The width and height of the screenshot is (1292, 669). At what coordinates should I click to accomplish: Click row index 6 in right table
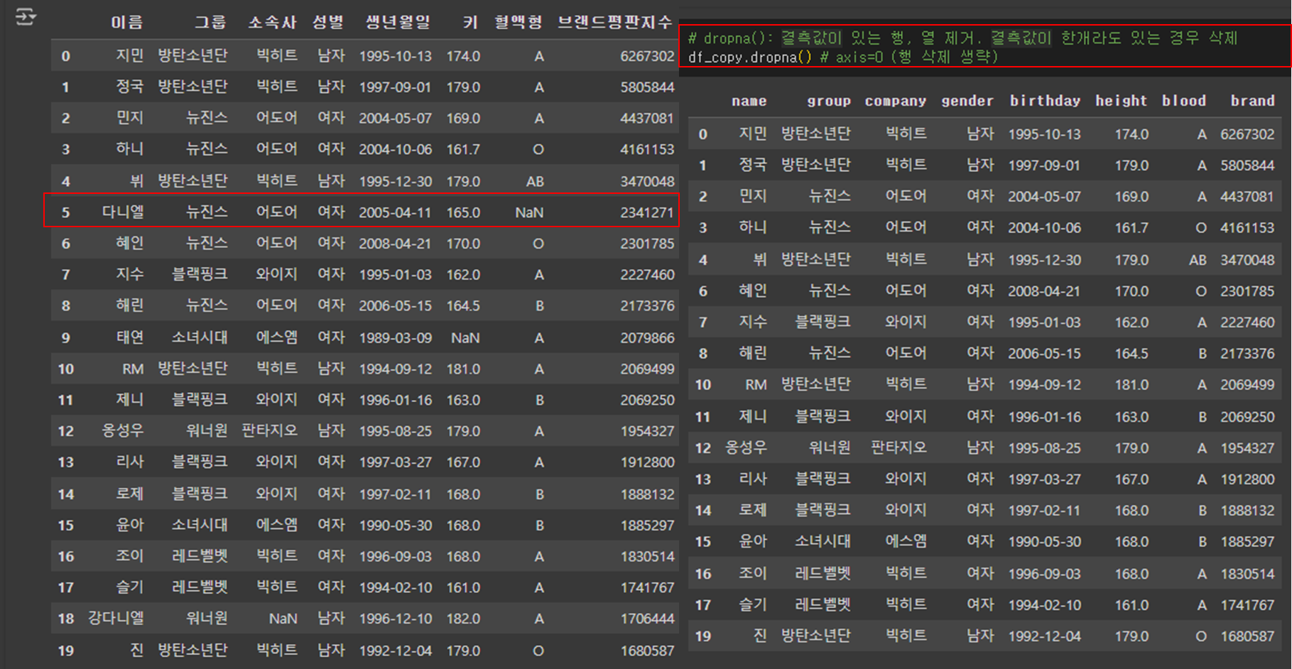tap(703, 291)
